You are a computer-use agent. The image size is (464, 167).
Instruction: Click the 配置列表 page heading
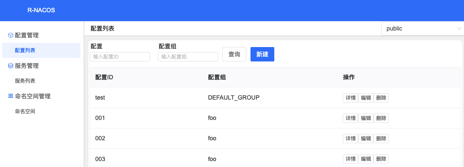click(102, 29)
